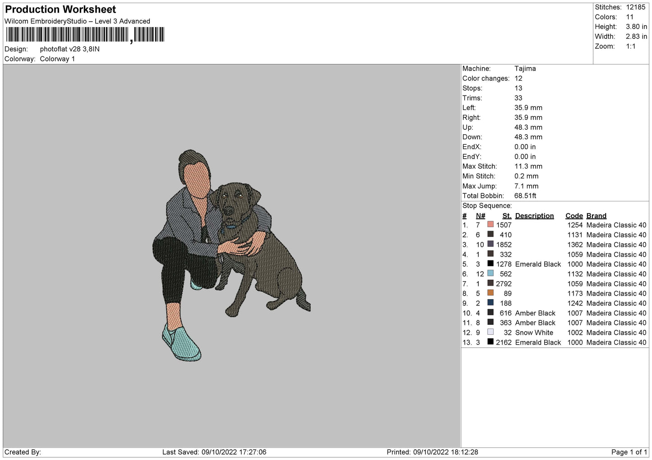Click the barcode under the software name

85,35
